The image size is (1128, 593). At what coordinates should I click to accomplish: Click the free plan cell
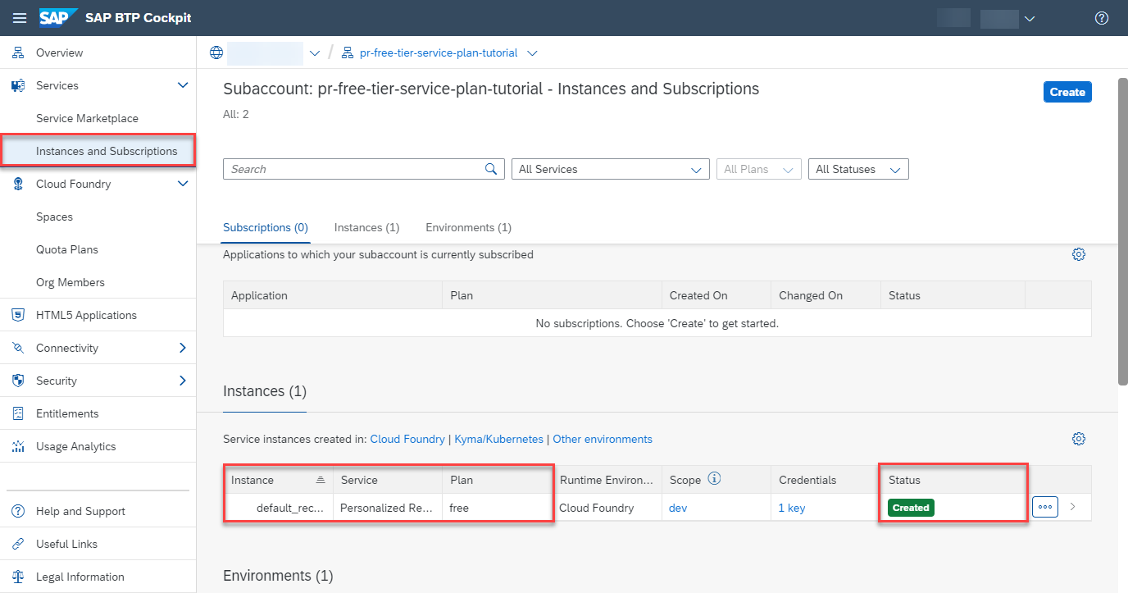pos(459,508)
